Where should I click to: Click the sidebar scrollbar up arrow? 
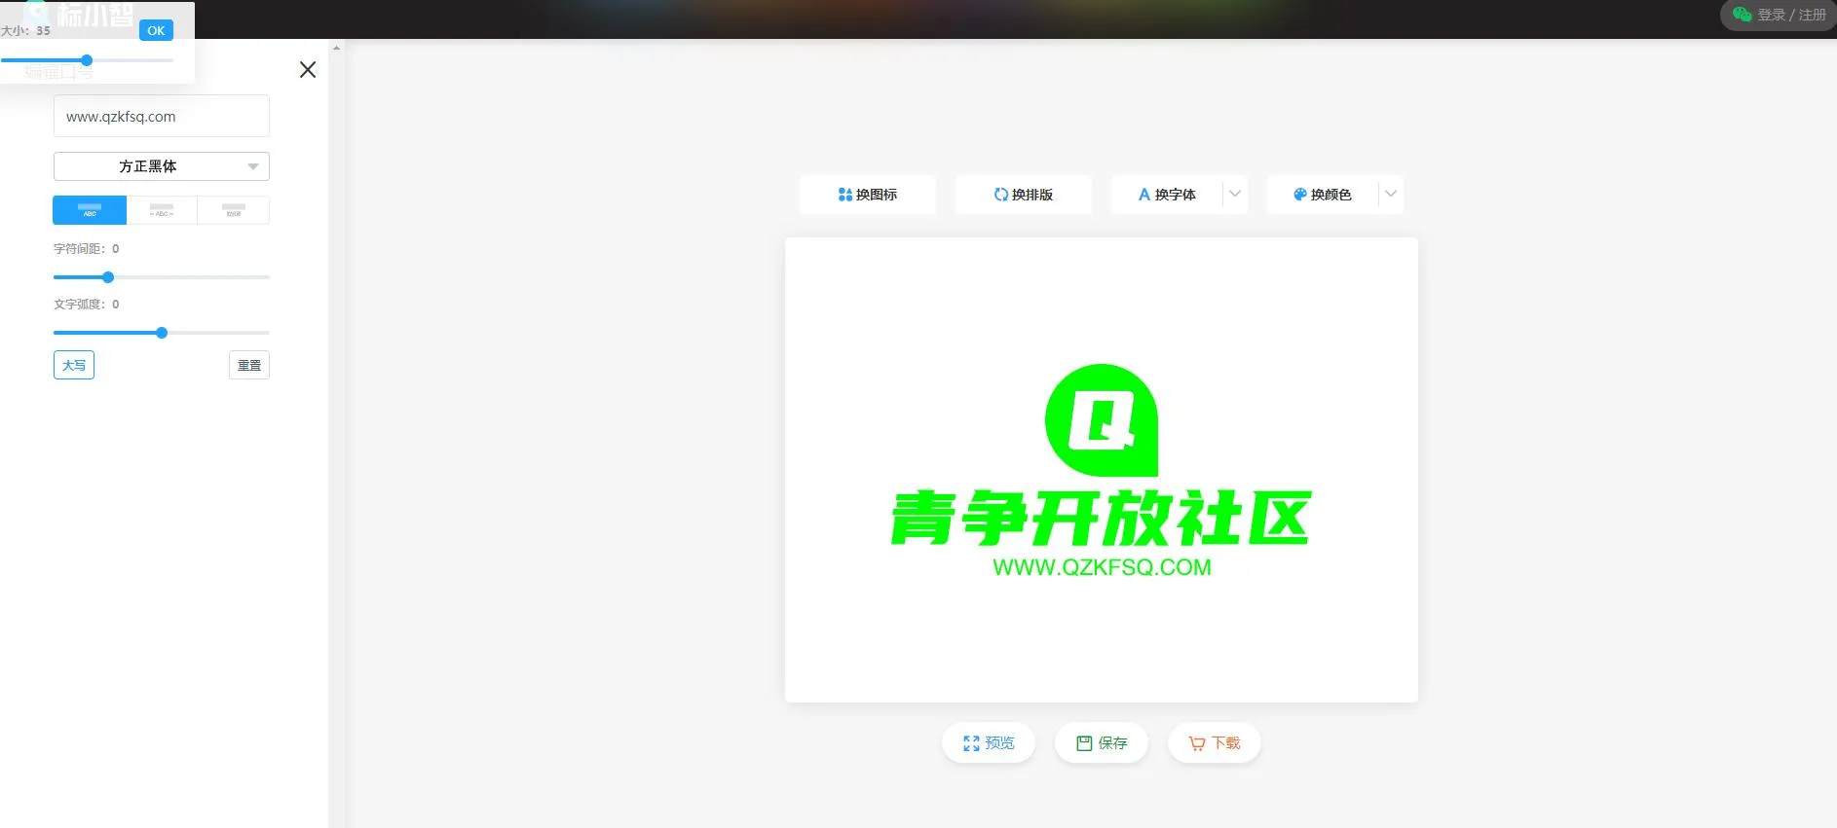click(x=336, y=47)
